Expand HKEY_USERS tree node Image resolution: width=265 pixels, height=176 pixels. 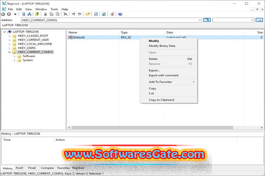coord(10,48)
